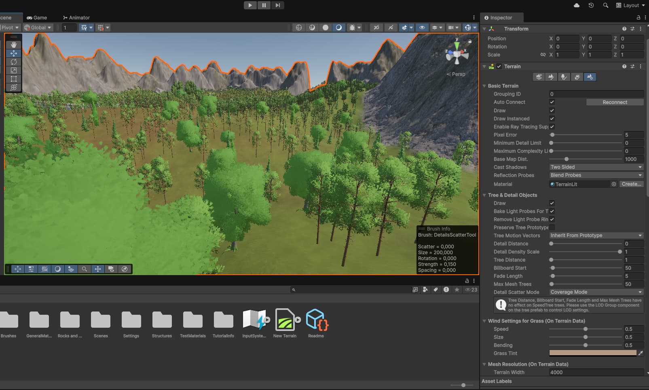Select the Move tool in scene toolbar
The height and width of the screenshot is (390, 649).
click(x=13, y=53)
